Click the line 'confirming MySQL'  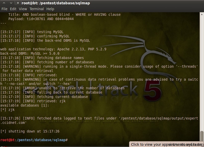tap(35, 36)
